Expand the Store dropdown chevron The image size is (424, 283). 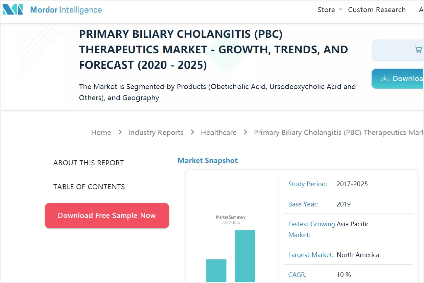click(x=341, y=9)
